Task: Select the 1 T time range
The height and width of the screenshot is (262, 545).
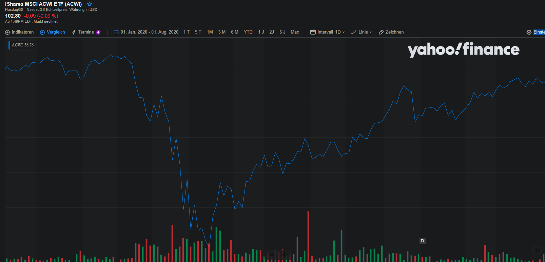Action: pyautogui.click(x=187, y=32)
